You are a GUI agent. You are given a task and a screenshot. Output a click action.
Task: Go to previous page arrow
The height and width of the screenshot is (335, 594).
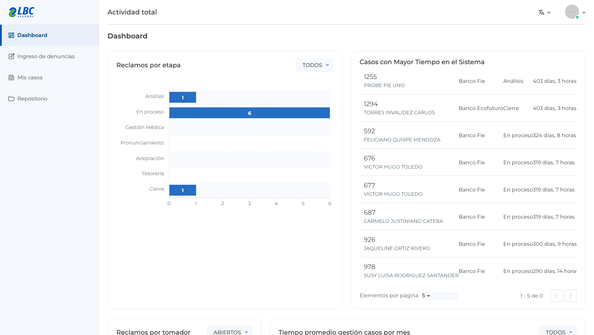556,296
